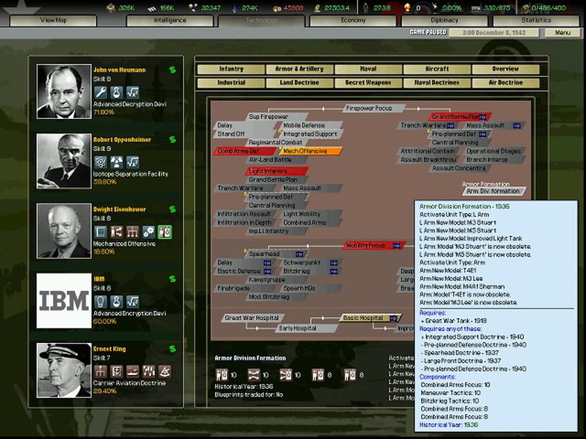The image size is (586, 439).
Task: Click Oppenheimer's square root mathematics icon
Action: [x=133, y=162]
